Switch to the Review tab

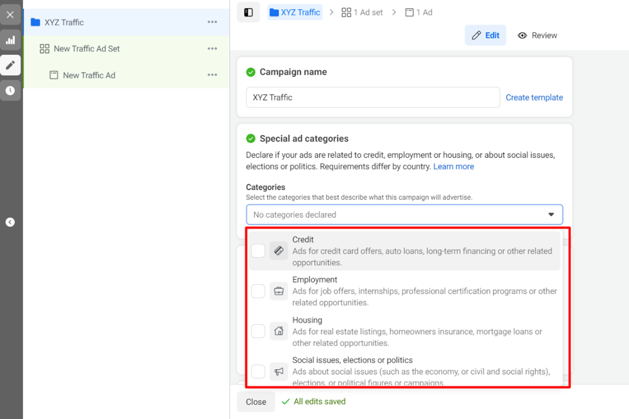[x=537, y=35]
